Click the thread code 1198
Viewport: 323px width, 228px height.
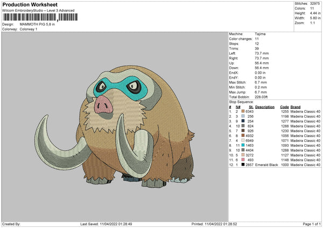pyautogui.click(x=285, y=116)
